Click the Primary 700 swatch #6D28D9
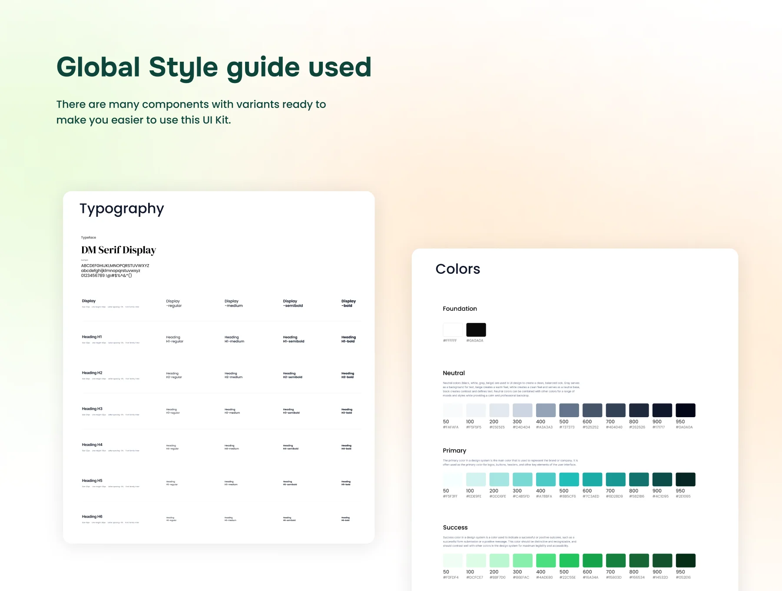The image size is (782, 591). click(616, 479)
